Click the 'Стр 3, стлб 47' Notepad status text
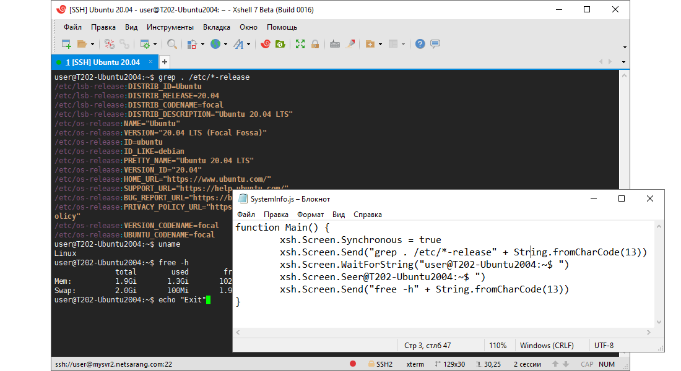The height and width of the screenshot is (371, 681). pyautogui.click(x=427, y=346)
